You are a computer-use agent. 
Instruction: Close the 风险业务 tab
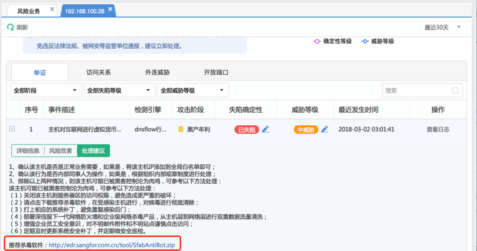[52, 9]
